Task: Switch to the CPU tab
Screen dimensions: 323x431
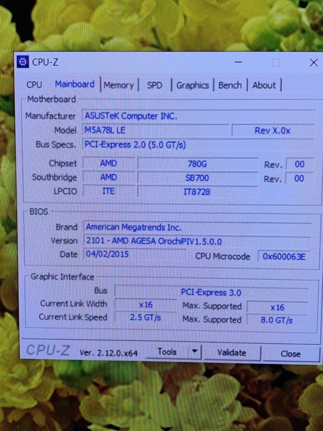Action: [34, 85]
